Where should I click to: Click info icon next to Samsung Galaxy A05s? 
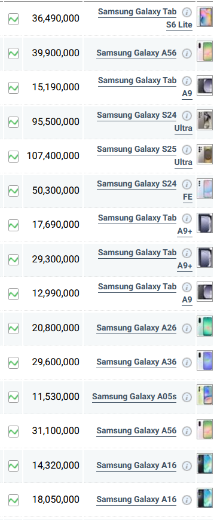[187, 397]
